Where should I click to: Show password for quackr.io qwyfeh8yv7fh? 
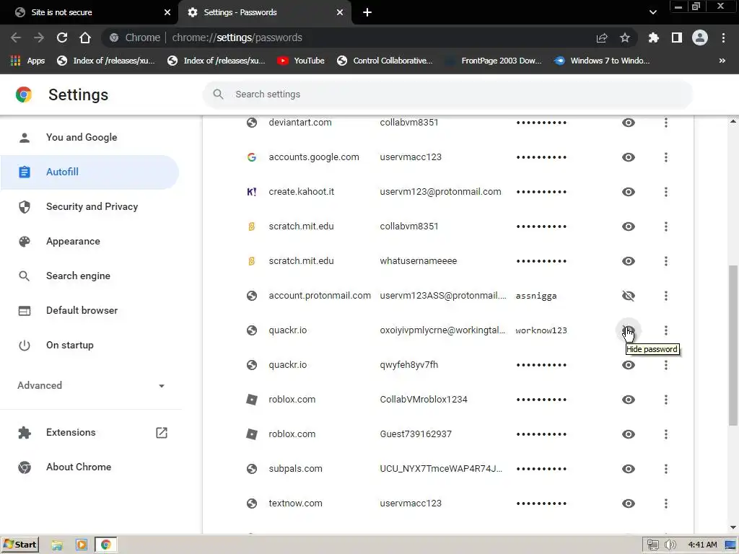[x=629, y=365]
